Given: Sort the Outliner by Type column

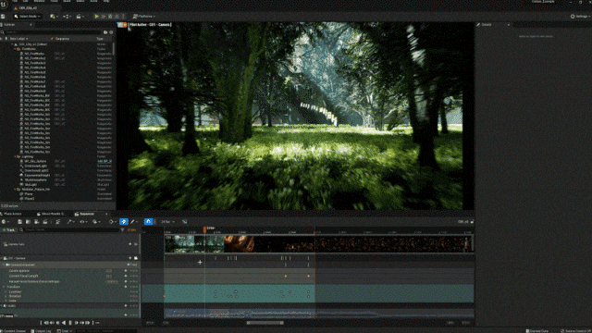Looking at the screenshot, I should pyautogui.click(x=100, y=39).
